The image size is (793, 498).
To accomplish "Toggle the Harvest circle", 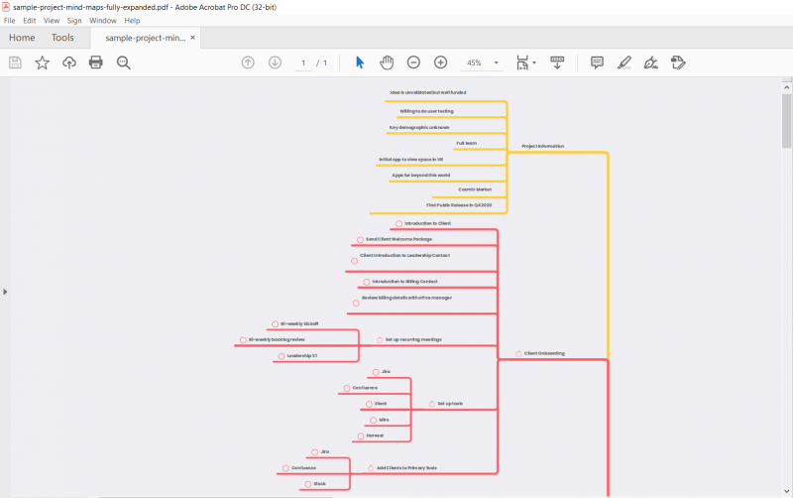I will 361,436.
